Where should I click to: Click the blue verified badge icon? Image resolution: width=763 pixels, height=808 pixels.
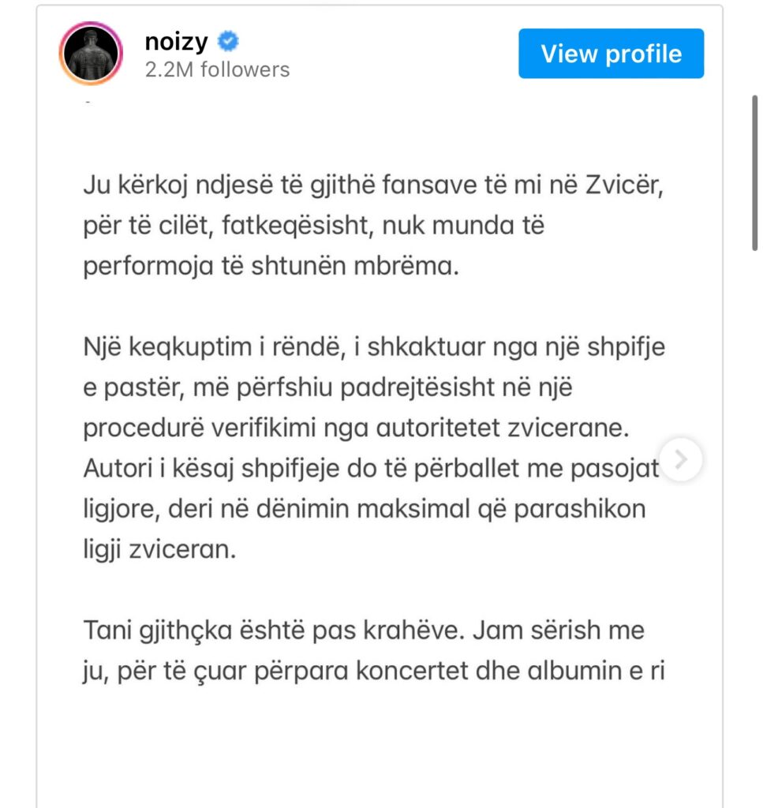pyautogui.click(x=228, y=41)
